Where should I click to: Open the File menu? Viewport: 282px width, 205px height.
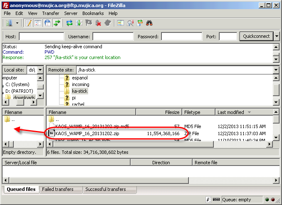pos(7,13)
